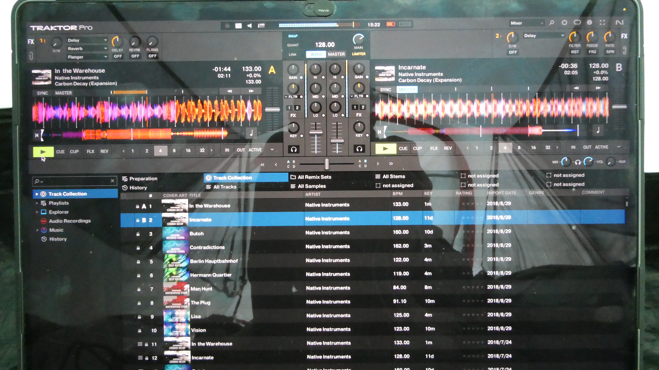Toggle Deck A MASTER
This screenshot has height=370, width=659.
[63, 93]
